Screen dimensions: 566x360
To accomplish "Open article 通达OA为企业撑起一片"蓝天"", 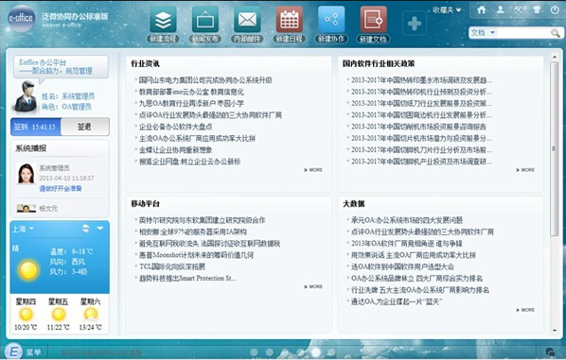I will tap(397, 301).
